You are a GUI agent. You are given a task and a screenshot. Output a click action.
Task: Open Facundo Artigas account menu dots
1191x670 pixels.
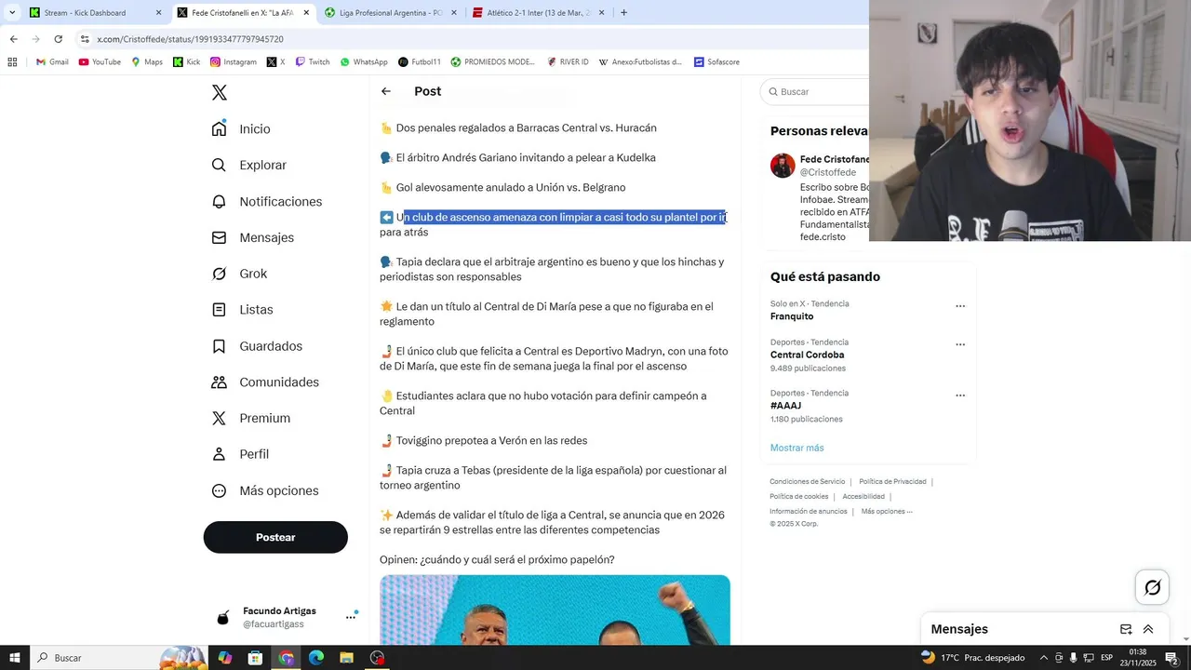point(351,617)
